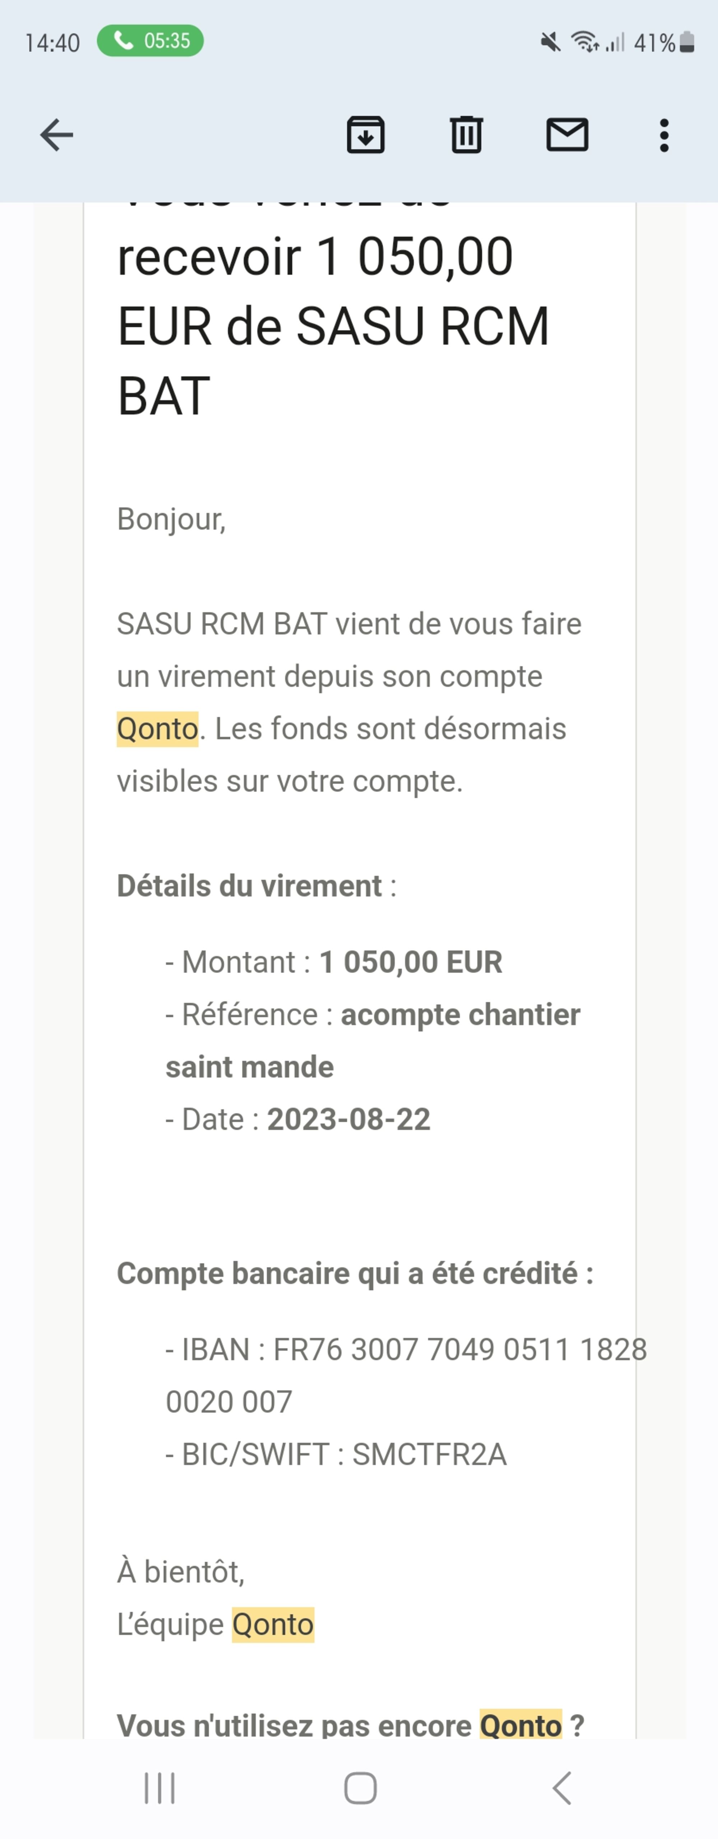Tap the ongoing call indicator 05:35
This screenshot has height=1839, width=718.
[150, 41]
